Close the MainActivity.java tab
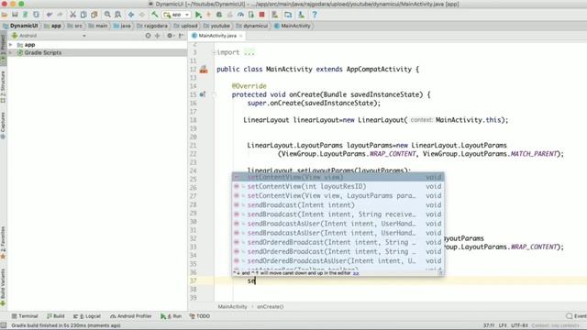Image resolution: width=587 pixels, height=330 pixels. (x=240, y=36)
